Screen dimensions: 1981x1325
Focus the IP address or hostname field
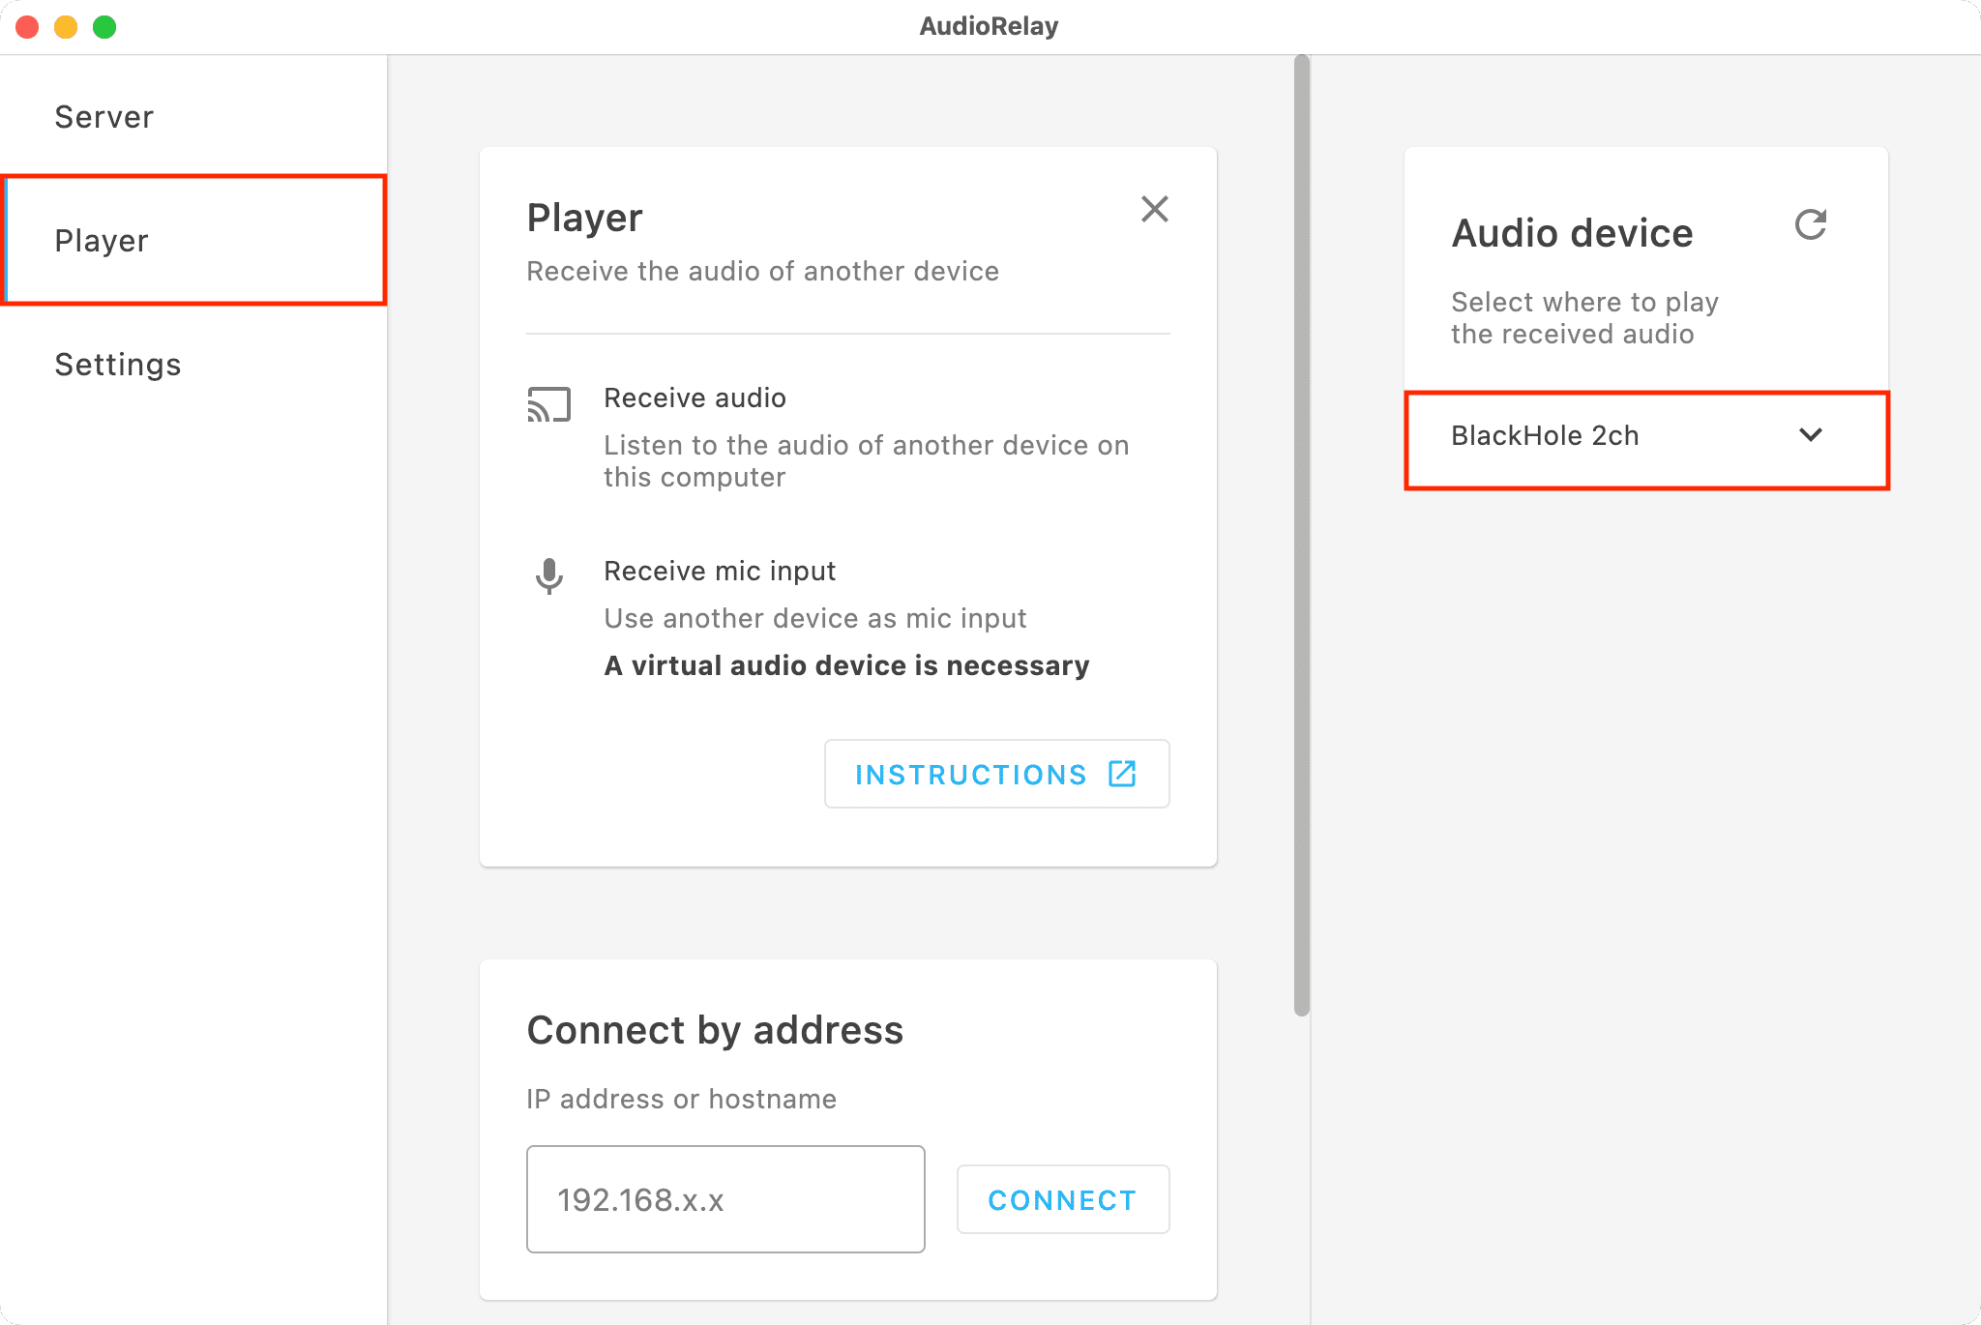point(725,1199)
